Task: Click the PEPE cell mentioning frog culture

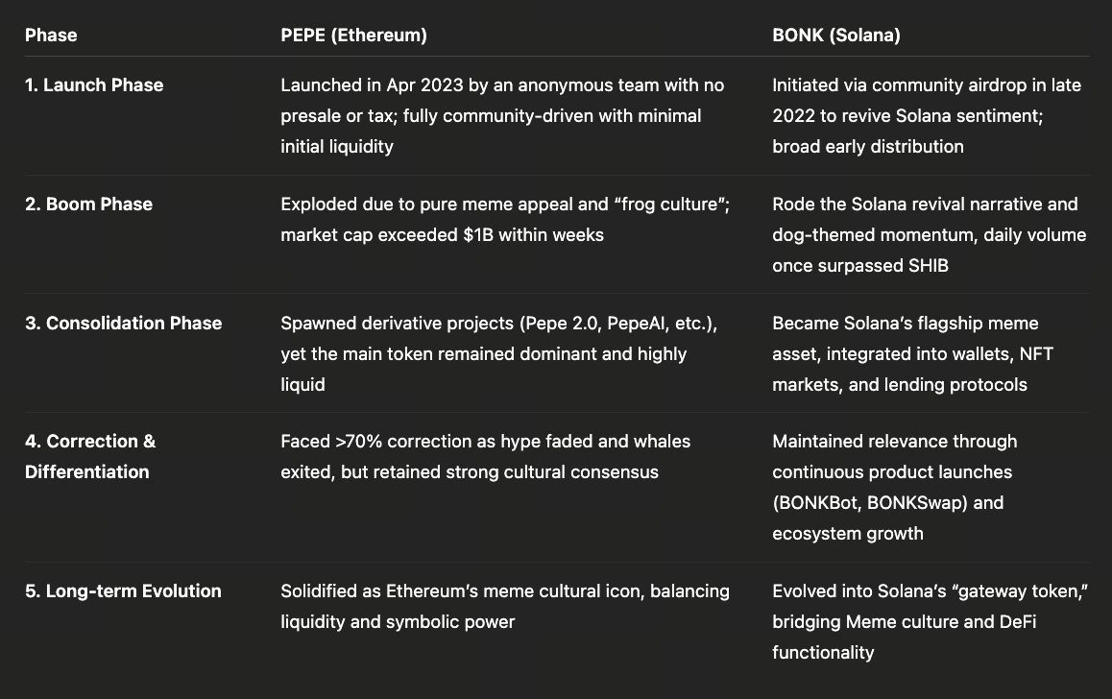Action: (x=504, y=219)
